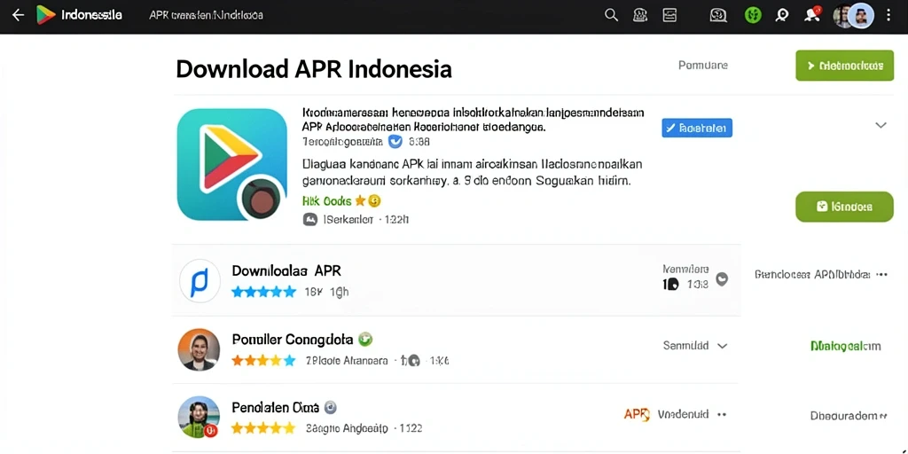Open the chat bubble icon in header
This screenshot has height=454, width=908.
pos(718,16)
